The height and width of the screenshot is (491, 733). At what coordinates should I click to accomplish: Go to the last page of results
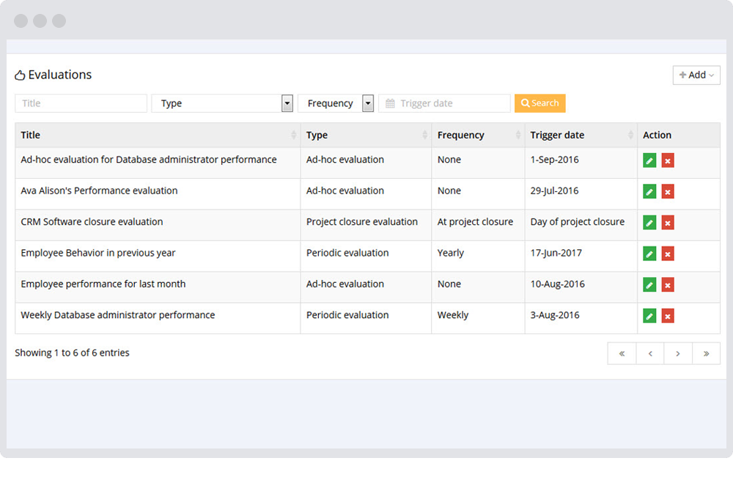coord(706,354)
